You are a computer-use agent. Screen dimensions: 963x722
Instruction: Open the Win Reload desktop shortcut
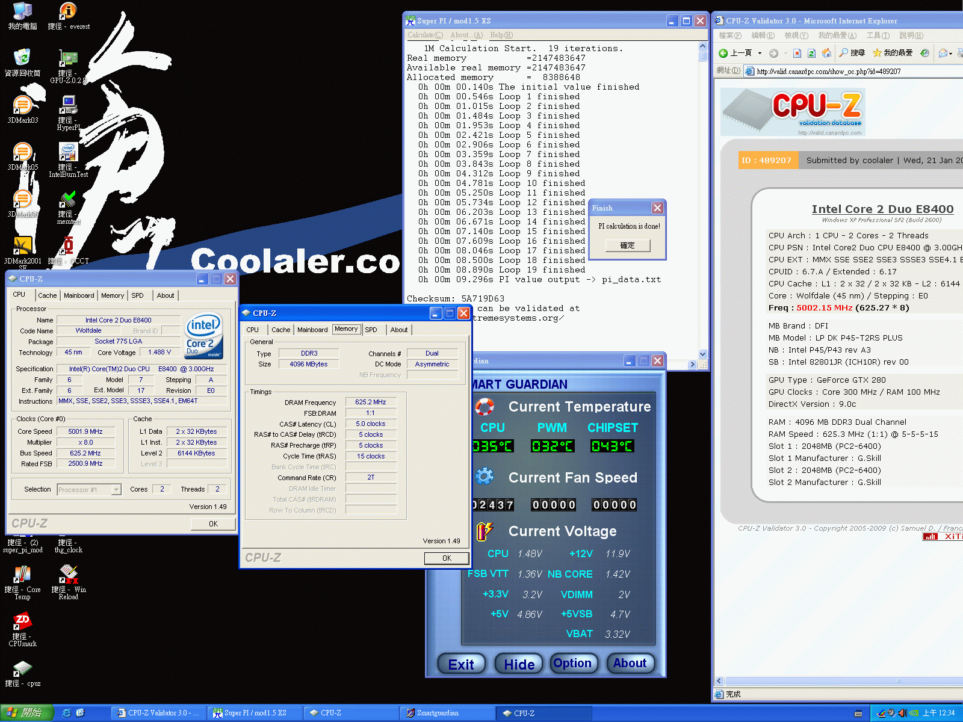[68, 582]
